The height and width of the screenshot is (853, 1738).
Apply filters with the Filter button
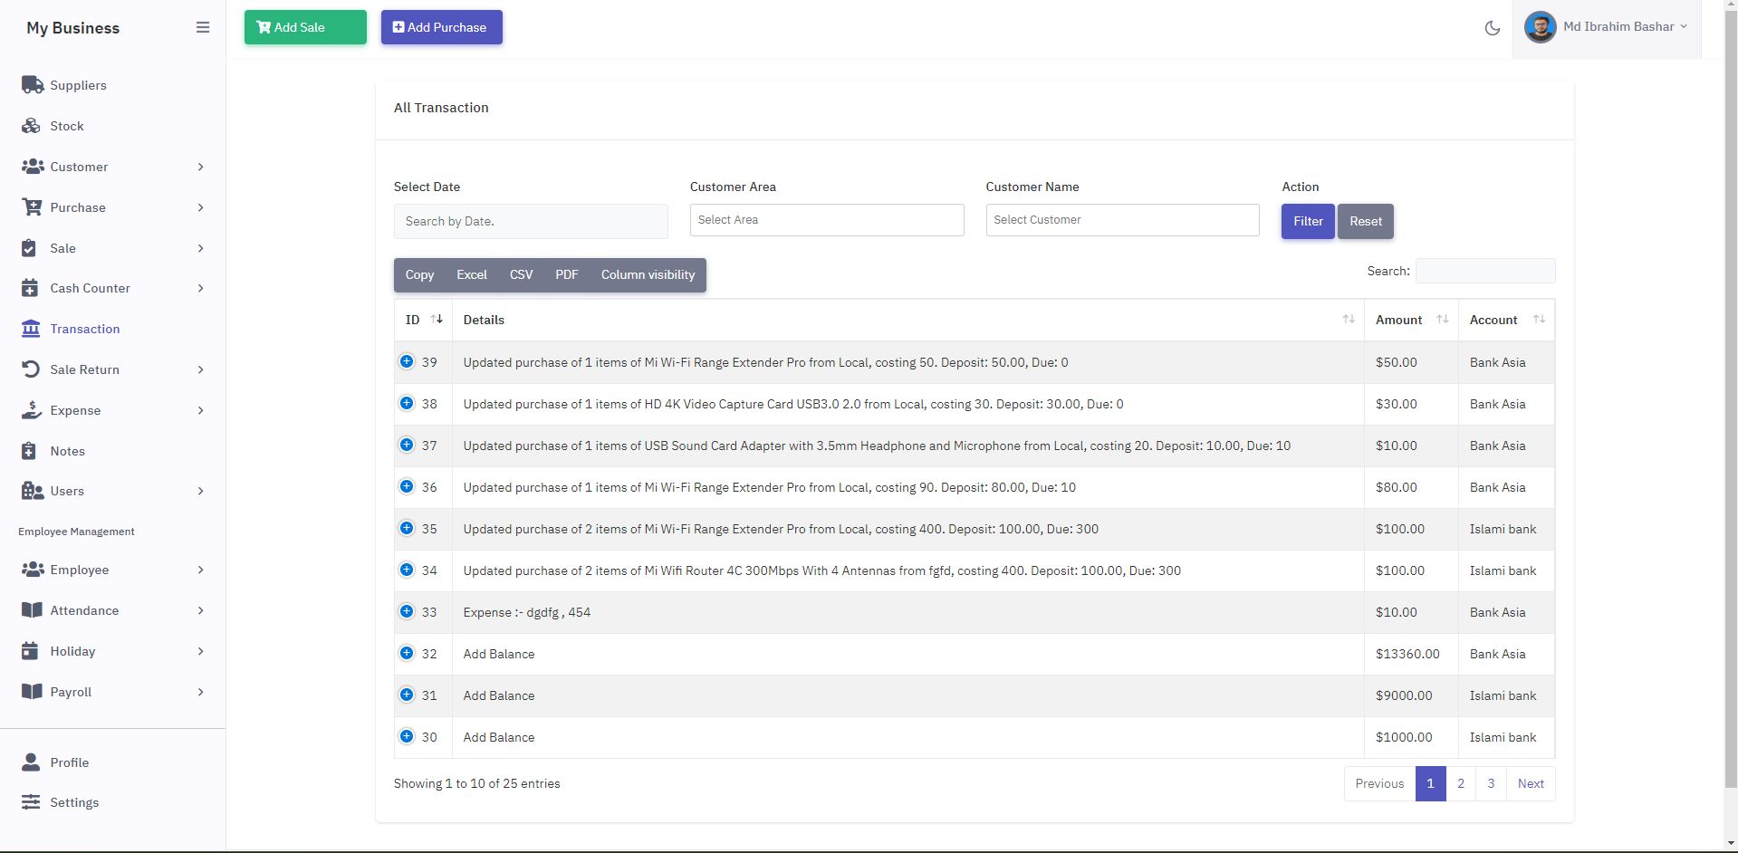tap(1308, 221)
